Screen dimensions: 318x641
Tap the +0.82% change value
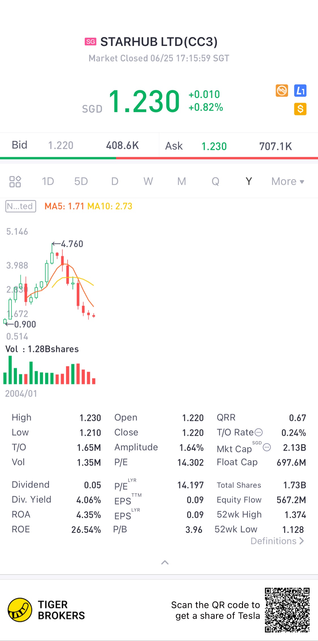point(206,107)
